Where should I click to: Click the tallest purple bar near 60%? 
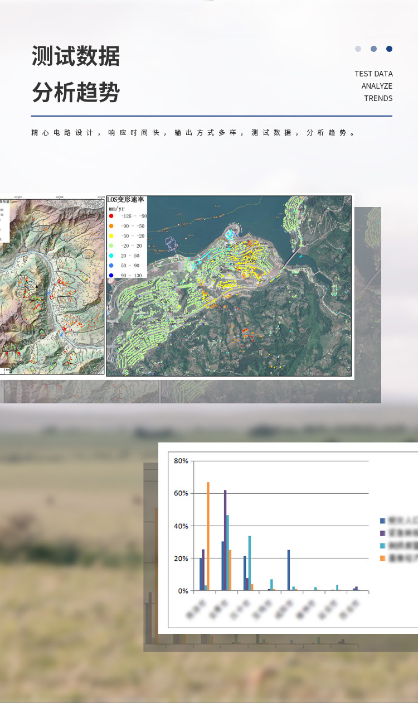click(x=225, y=540)
